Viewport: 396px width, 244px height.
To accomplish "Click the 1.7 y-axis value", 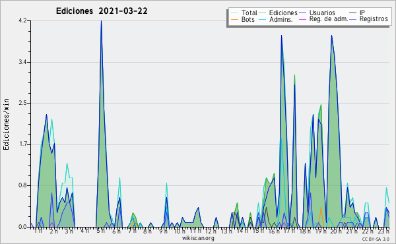I will pos(22,144).
